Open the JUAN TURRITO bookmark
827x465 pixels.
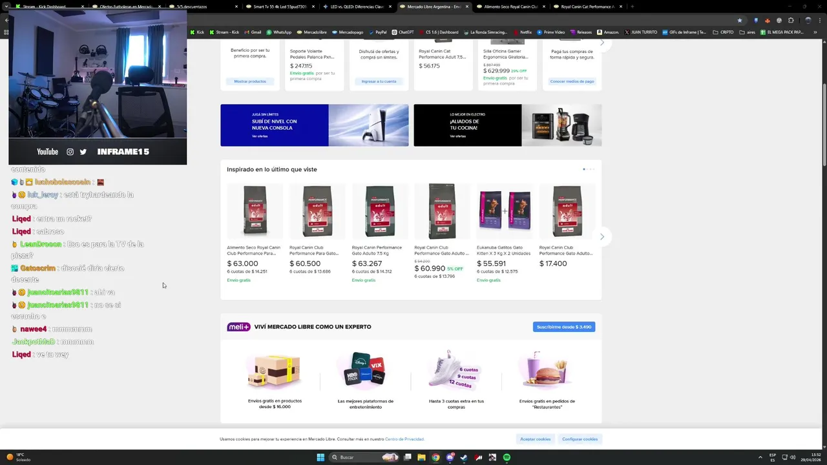tap(641, 32)
